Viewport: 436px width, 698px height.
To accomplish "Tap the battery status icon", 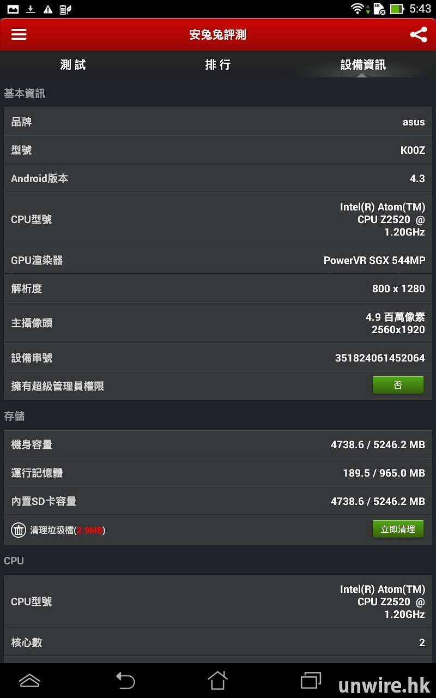I will 397,9.
